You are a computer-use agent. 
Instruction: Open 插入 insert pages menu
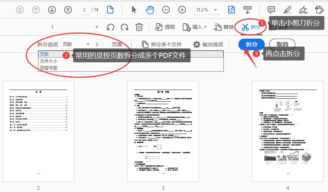pyautogui.click(x=195, y=27)
